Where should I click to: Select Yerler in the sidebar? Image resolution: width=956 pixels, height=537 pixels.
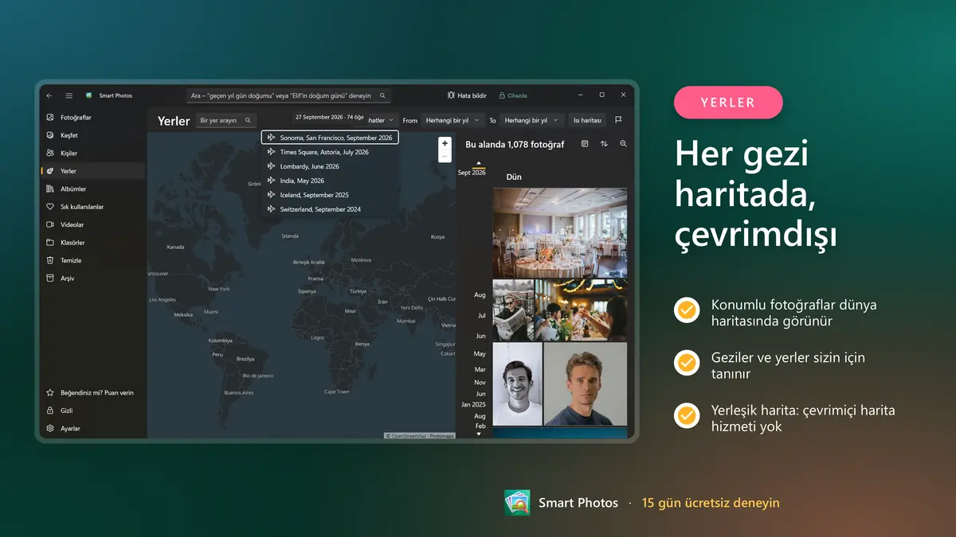pyautogui.click(x=93, y=171)
